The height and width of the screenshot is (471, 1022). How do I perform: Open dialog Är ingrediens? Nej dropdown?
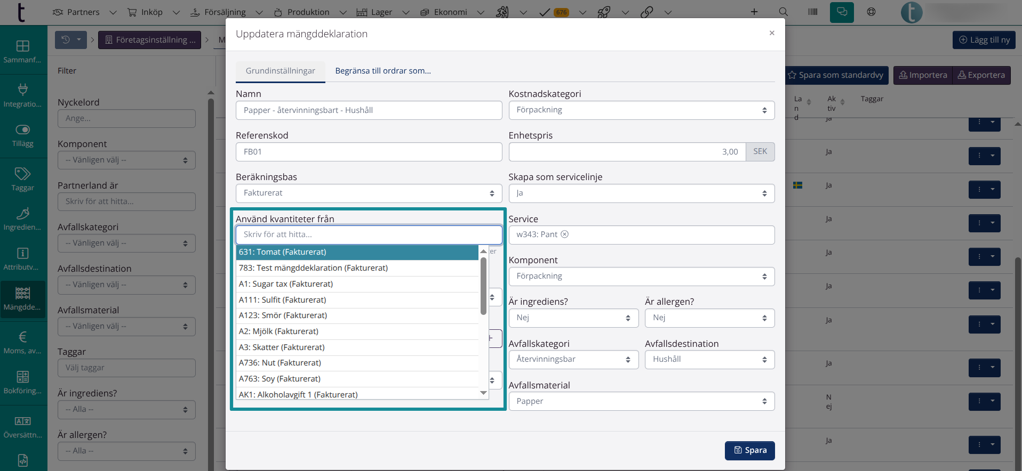click(x=573, y=318)
